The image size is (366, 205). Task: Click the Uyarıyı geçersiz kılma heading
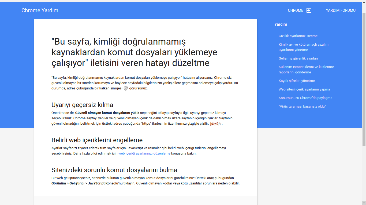[82, 105]
